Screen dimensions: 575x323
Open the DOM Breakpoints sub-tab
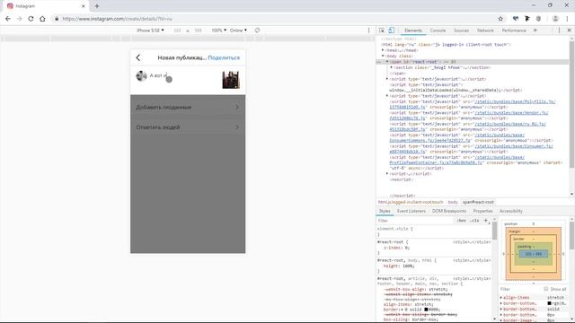pos(449,211)
